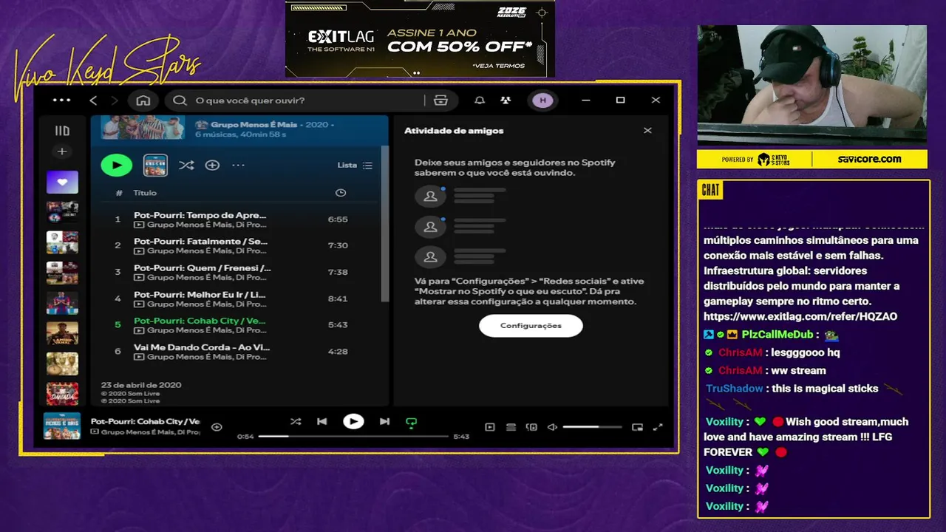Toggle the Now Playing view icon
Screen dimensions: 946x532
(490, 427)
